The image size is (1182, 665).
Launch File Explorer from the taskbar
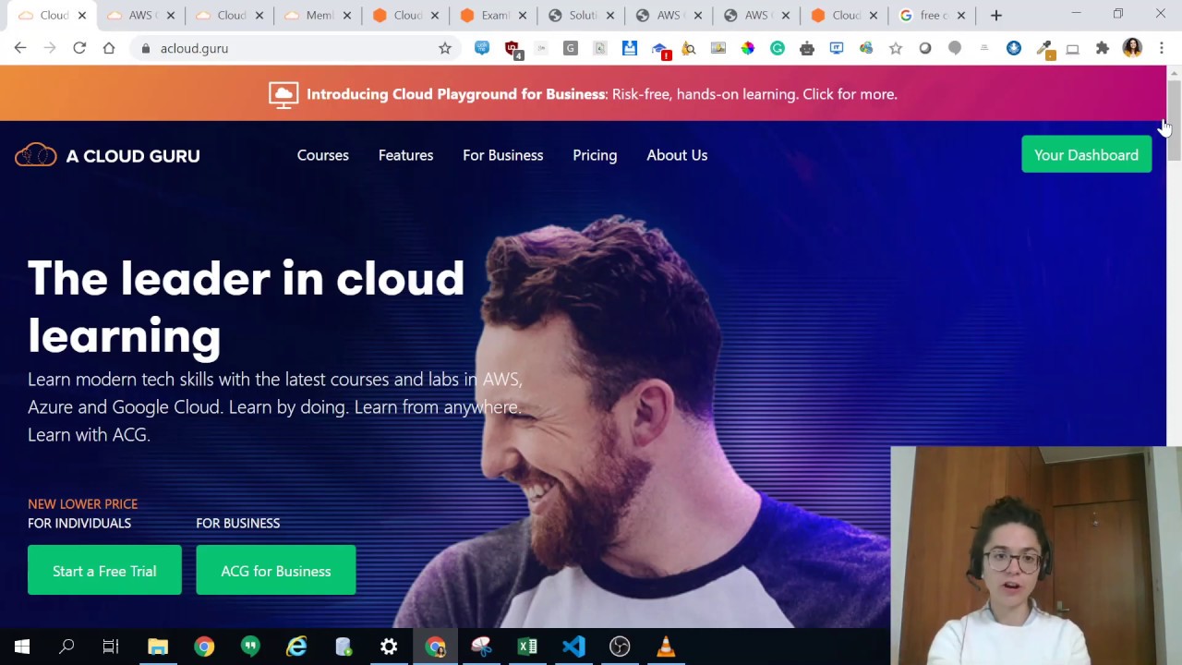[158, 647]
